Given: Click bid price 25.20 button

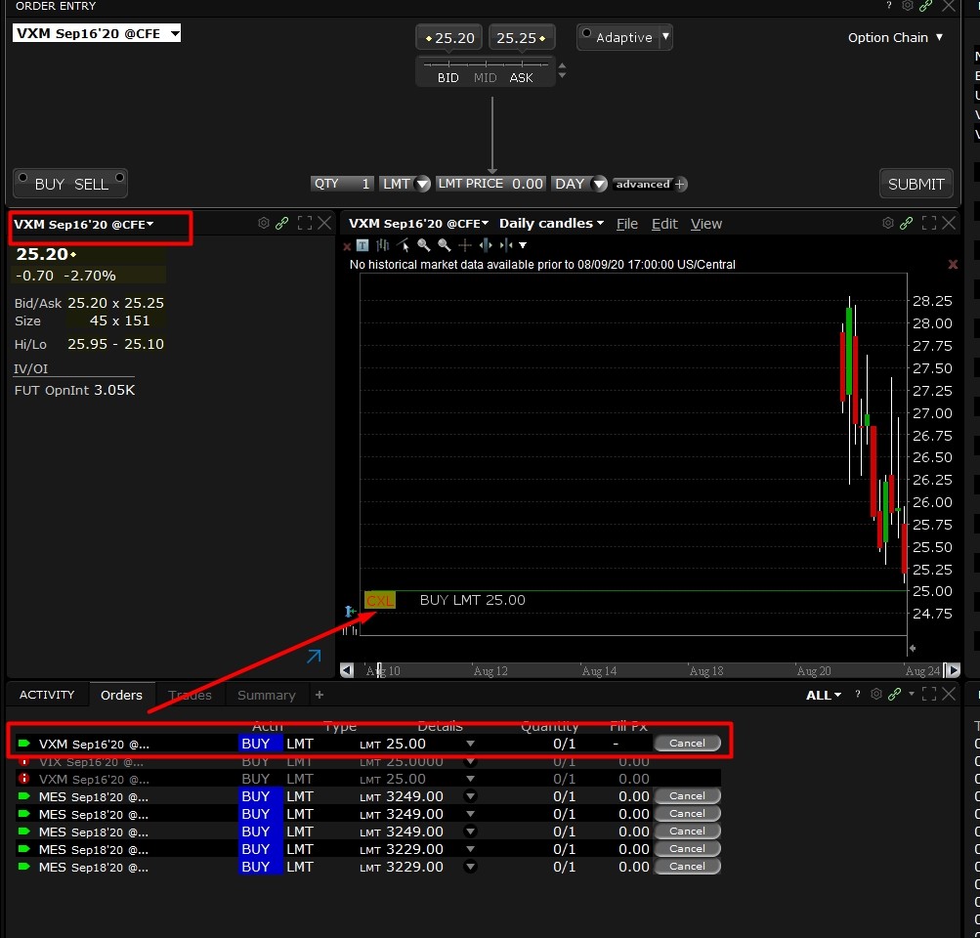Looking at the screenshot, I should (450, 37).
